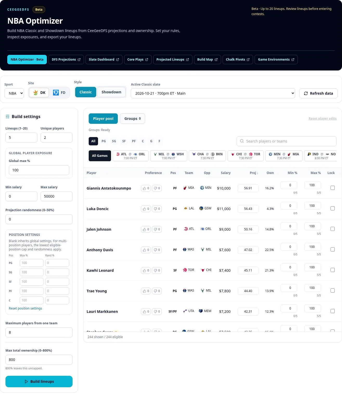Viewport: 342px width, 394px height.
Task: Click Reset position settings link
Action: pyautogui.click(x=25, y=308)
